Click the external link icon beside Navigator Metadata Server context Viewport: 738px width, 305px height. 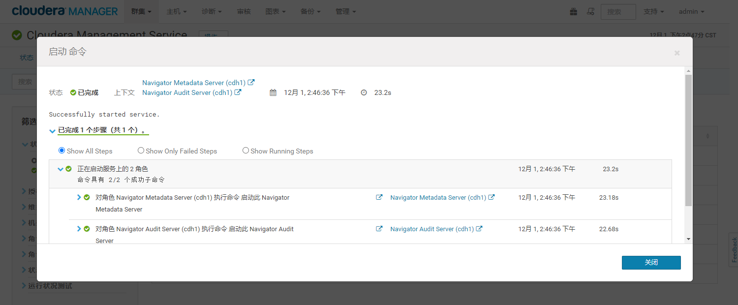tap(251, 83)
